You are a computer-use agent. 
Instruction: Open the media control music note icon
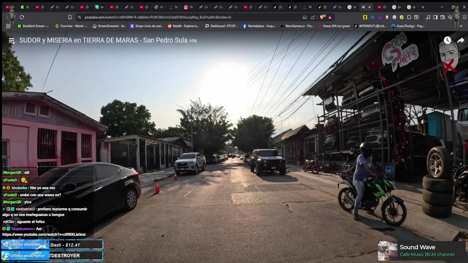[x=428, y=17]
